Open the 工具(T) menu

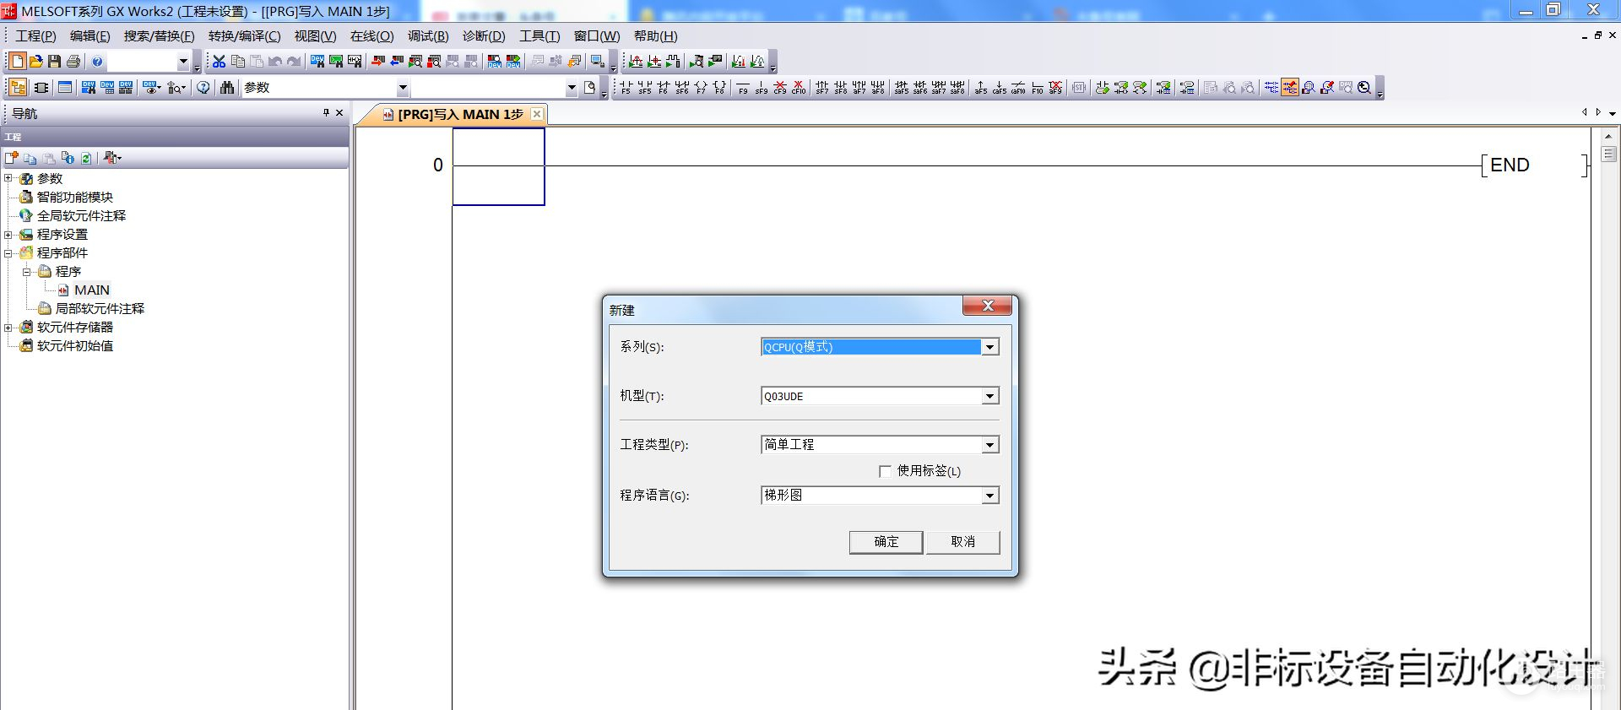[x=539, y=35]
